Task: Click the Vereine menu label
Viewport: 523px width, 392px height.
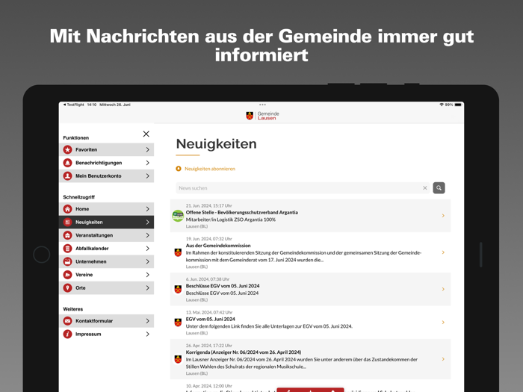Action: click(x=84, y=275)
